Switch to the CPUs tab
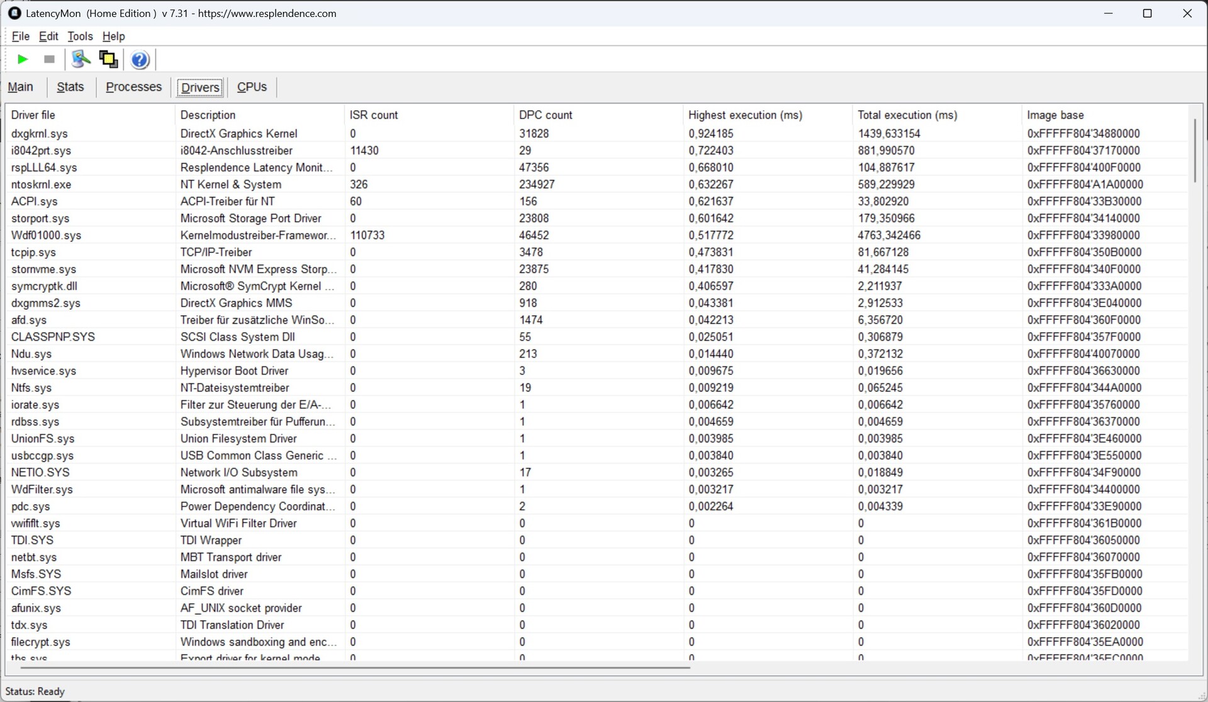This screenshot has width=1208, height=702. pos(252,87)
